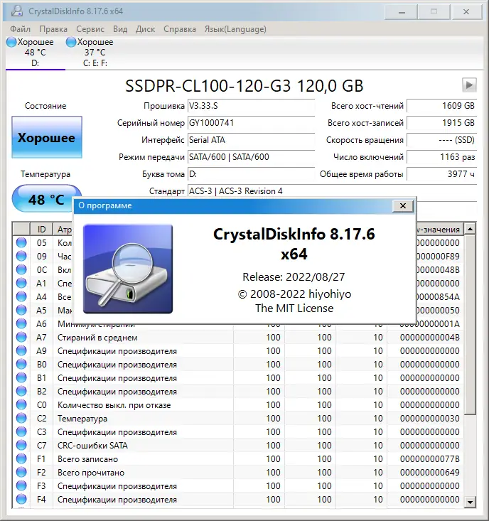Image resolution: width=489 pixels, height=521 pixels.
Task: Click status orb for Всего прочитано row
Action: 21,472
